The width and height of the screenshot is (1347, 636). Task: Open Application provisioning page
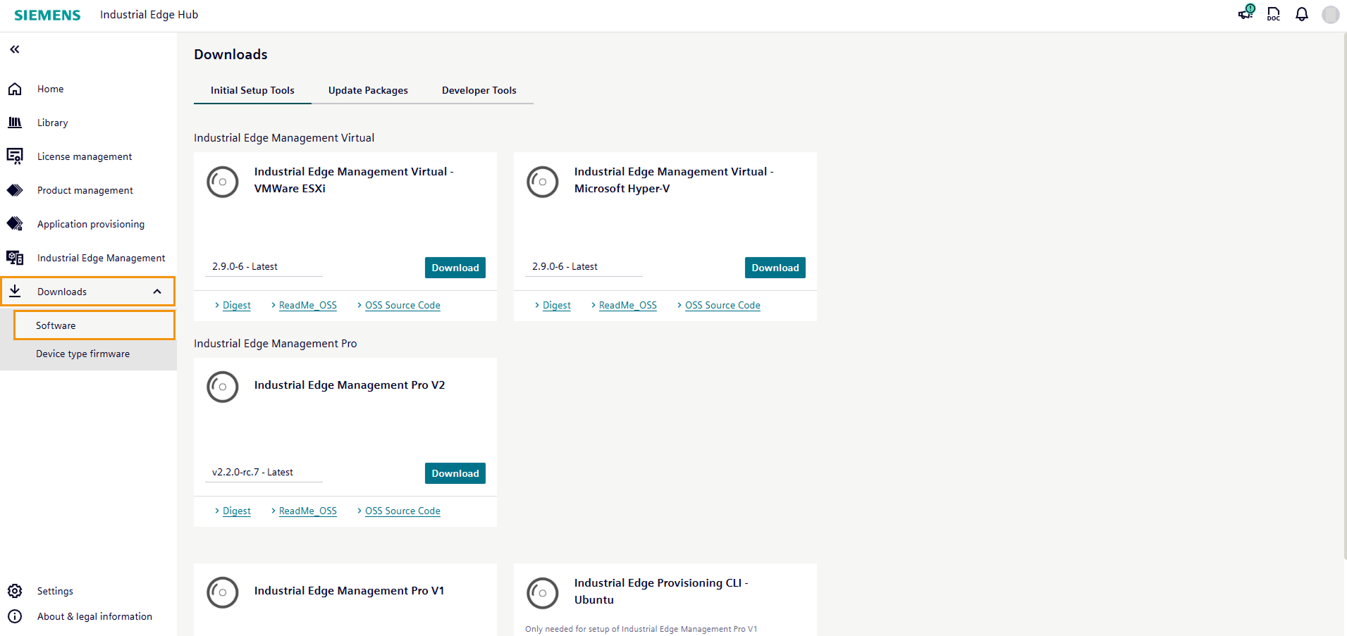tap(91, 224)
